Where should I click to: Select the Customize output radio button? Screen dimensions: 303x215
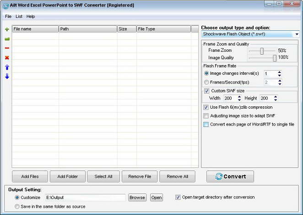(x=17, y=198)
